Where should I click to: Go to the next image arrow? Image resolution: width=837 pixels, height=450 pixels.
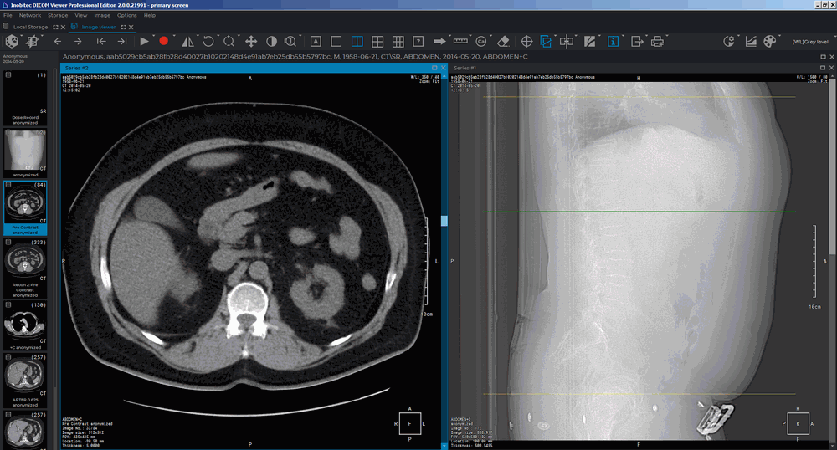coord(78,41)
